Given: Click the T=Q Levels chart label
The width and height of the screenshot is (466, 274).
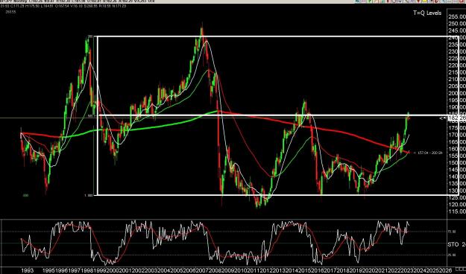Looking at the screenshot, I should point(427,13).
